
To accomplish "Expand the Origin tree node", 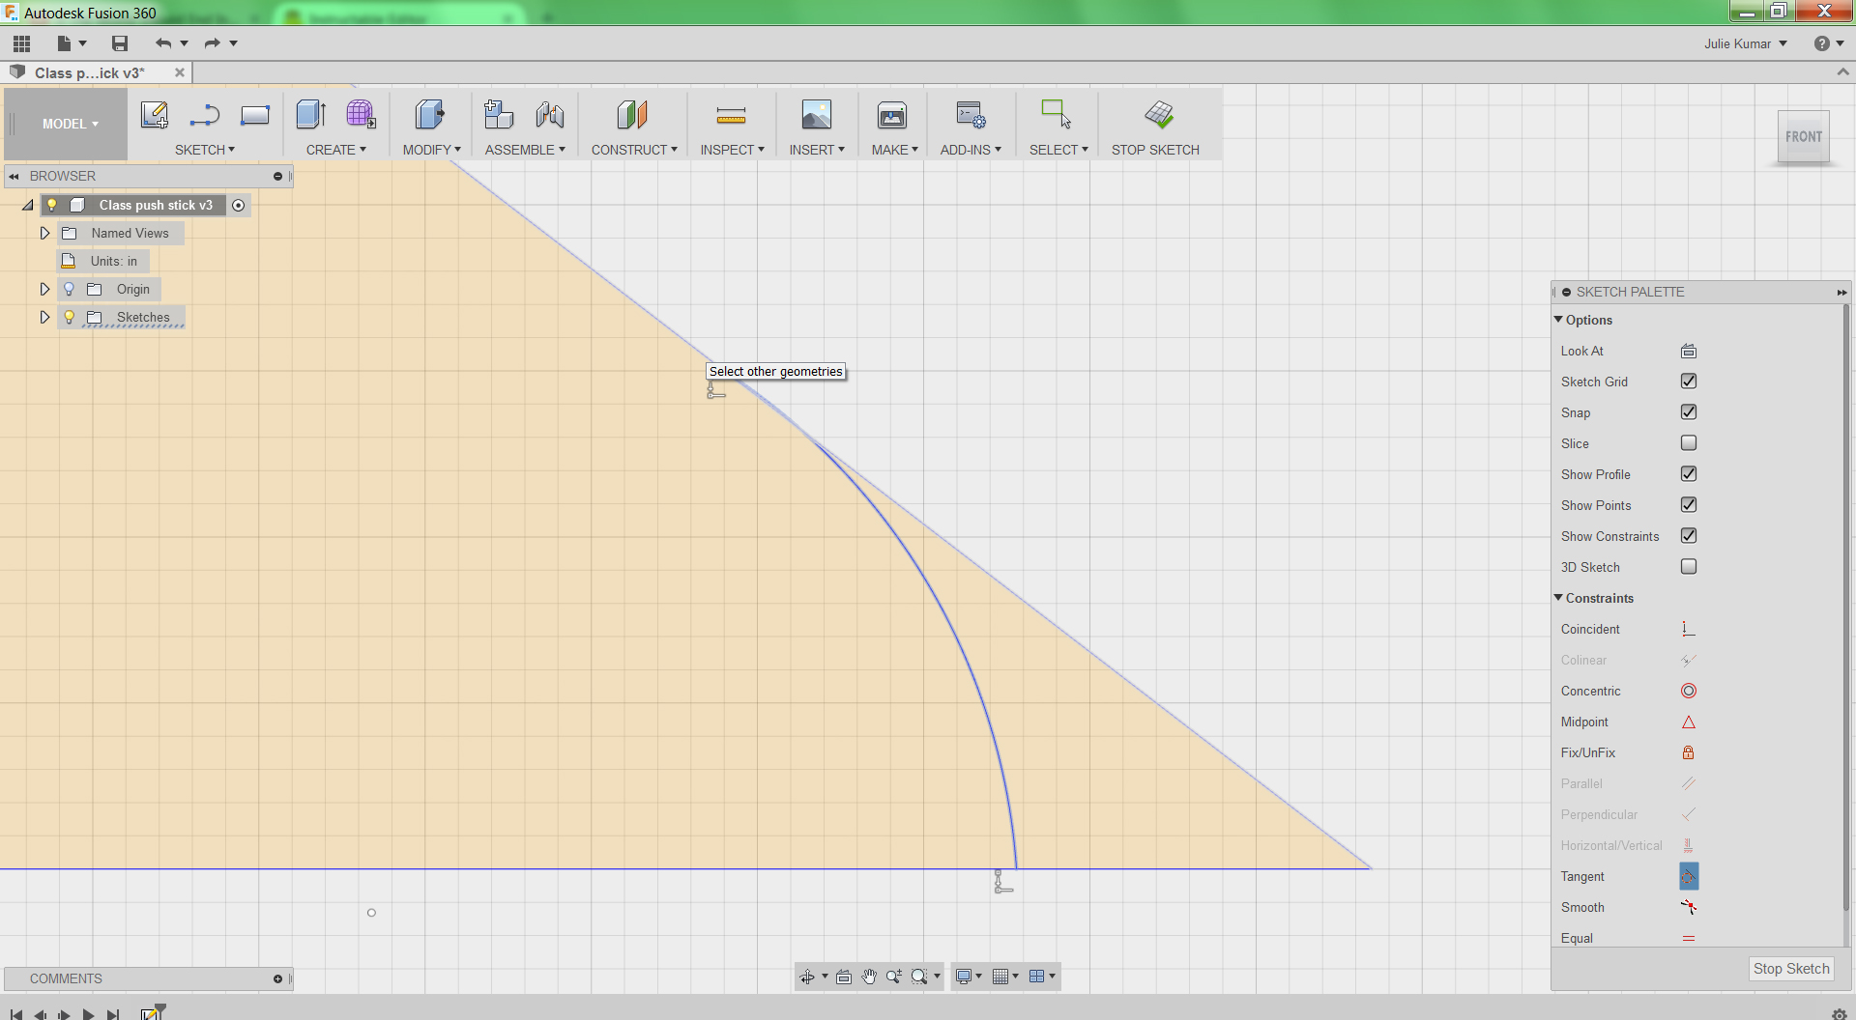I will [x=44, y=289].
